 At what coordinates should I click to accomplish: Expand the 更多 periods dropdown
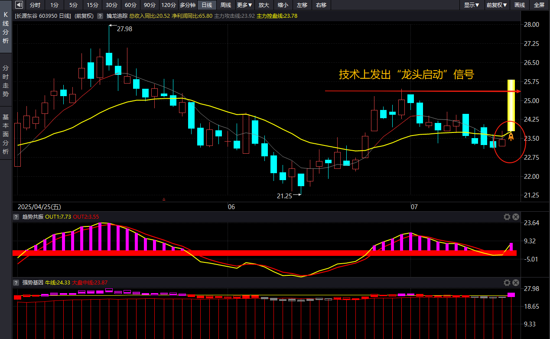pyautogui.click(x=245, y=5)
